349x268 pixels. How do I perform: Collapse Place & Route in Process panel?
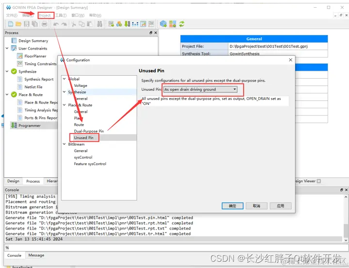tap(7, 95)
